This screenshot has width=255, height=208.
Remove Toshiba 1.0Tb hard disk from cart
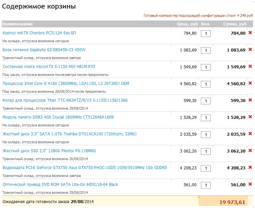coord(250,134)
